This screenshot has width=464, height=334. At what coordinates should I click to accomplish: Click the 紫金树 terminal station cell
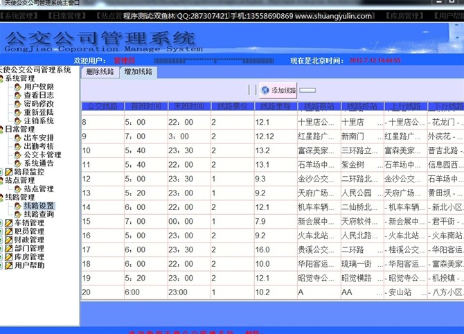(362, 165)
